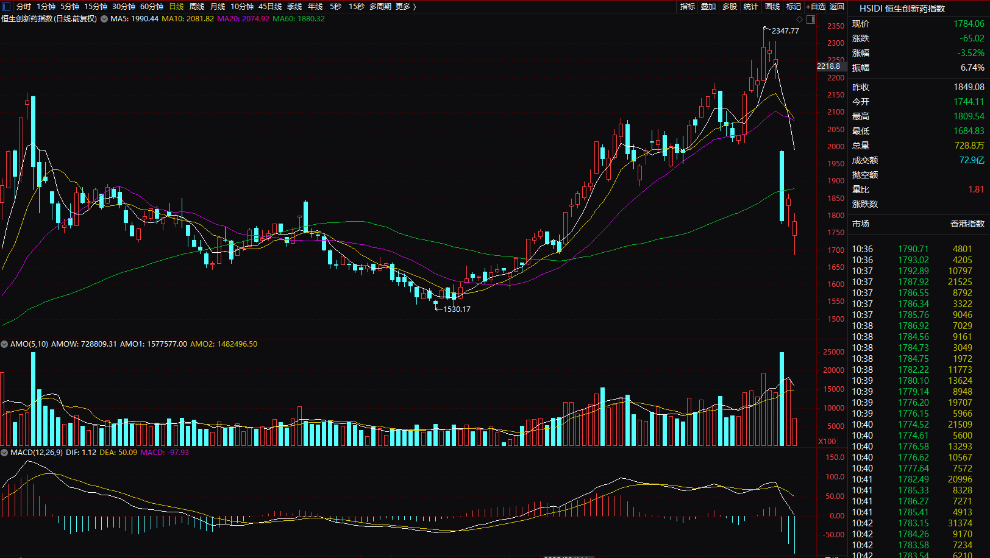The height and width of the screenshot is (558, 990).
Task: Click the 2347.77 high price marker
Action: click(x=785, y=30)
